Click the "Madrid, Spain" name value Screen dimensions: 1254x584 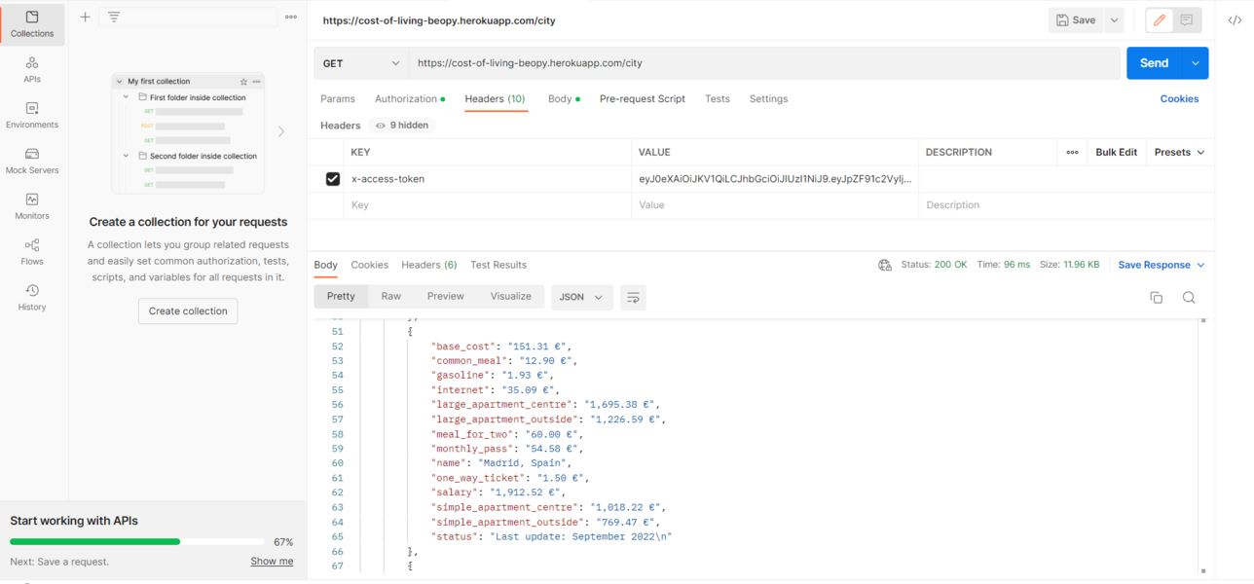click(x=525, y=463)
